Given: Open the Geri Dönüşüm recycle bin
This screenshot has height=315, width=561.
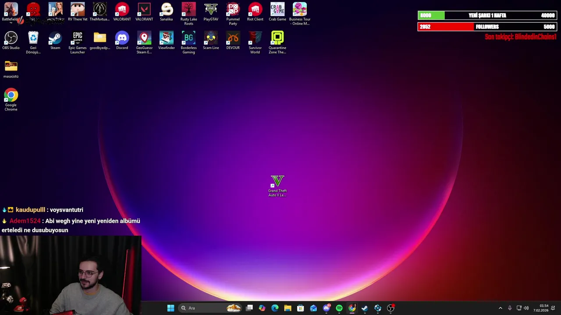Looking at the screenshot, I should click(x=33, y=42).
